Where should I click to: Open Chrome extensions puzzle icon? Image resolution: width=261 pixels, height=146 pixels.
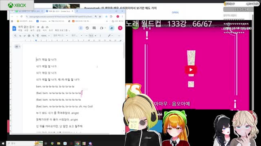pos(111,17)
